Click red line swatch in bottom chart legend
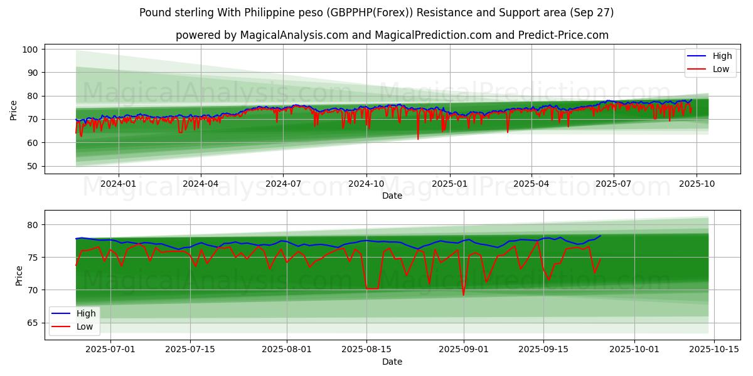753x376 pixels. point(61,326)
